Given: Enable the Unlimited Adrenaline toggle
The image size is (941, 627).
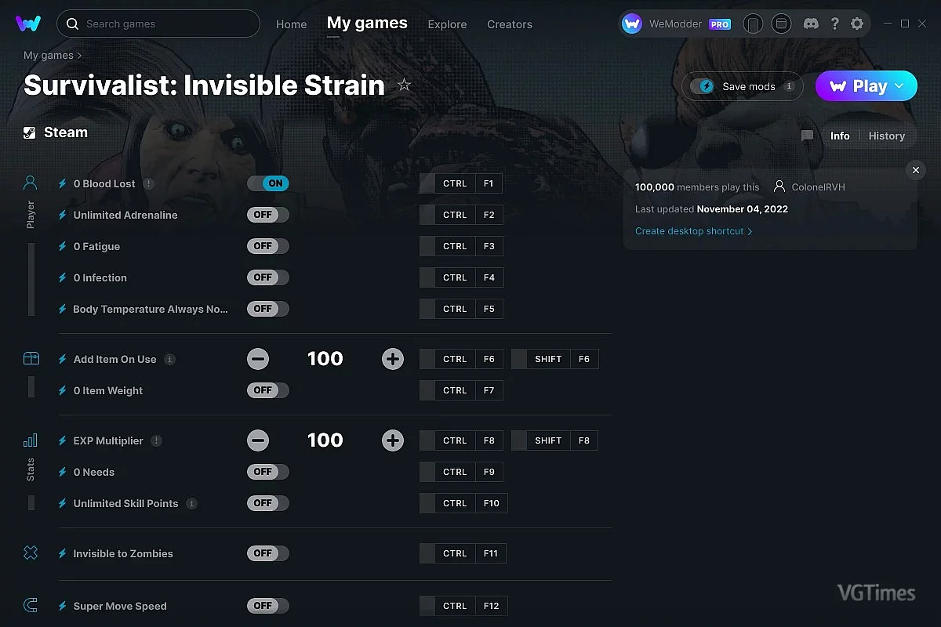Looking at the screenshot, I should 268,215.
